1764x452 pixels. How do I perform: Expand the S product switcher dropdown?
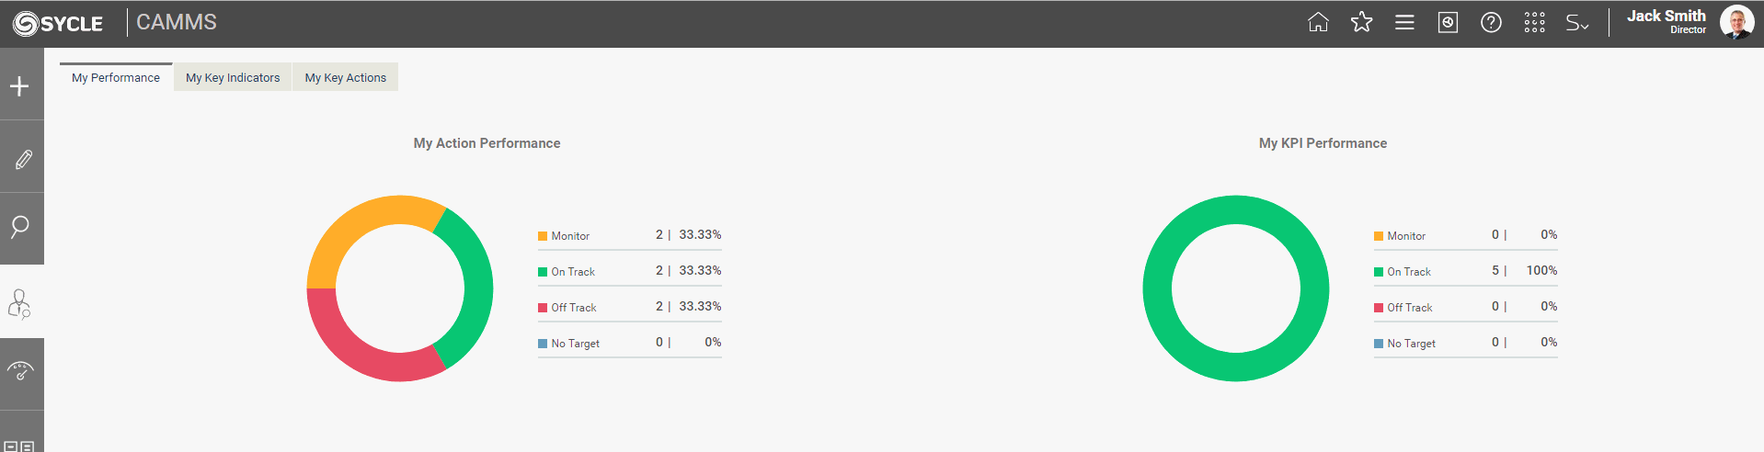click(1577, 23)
